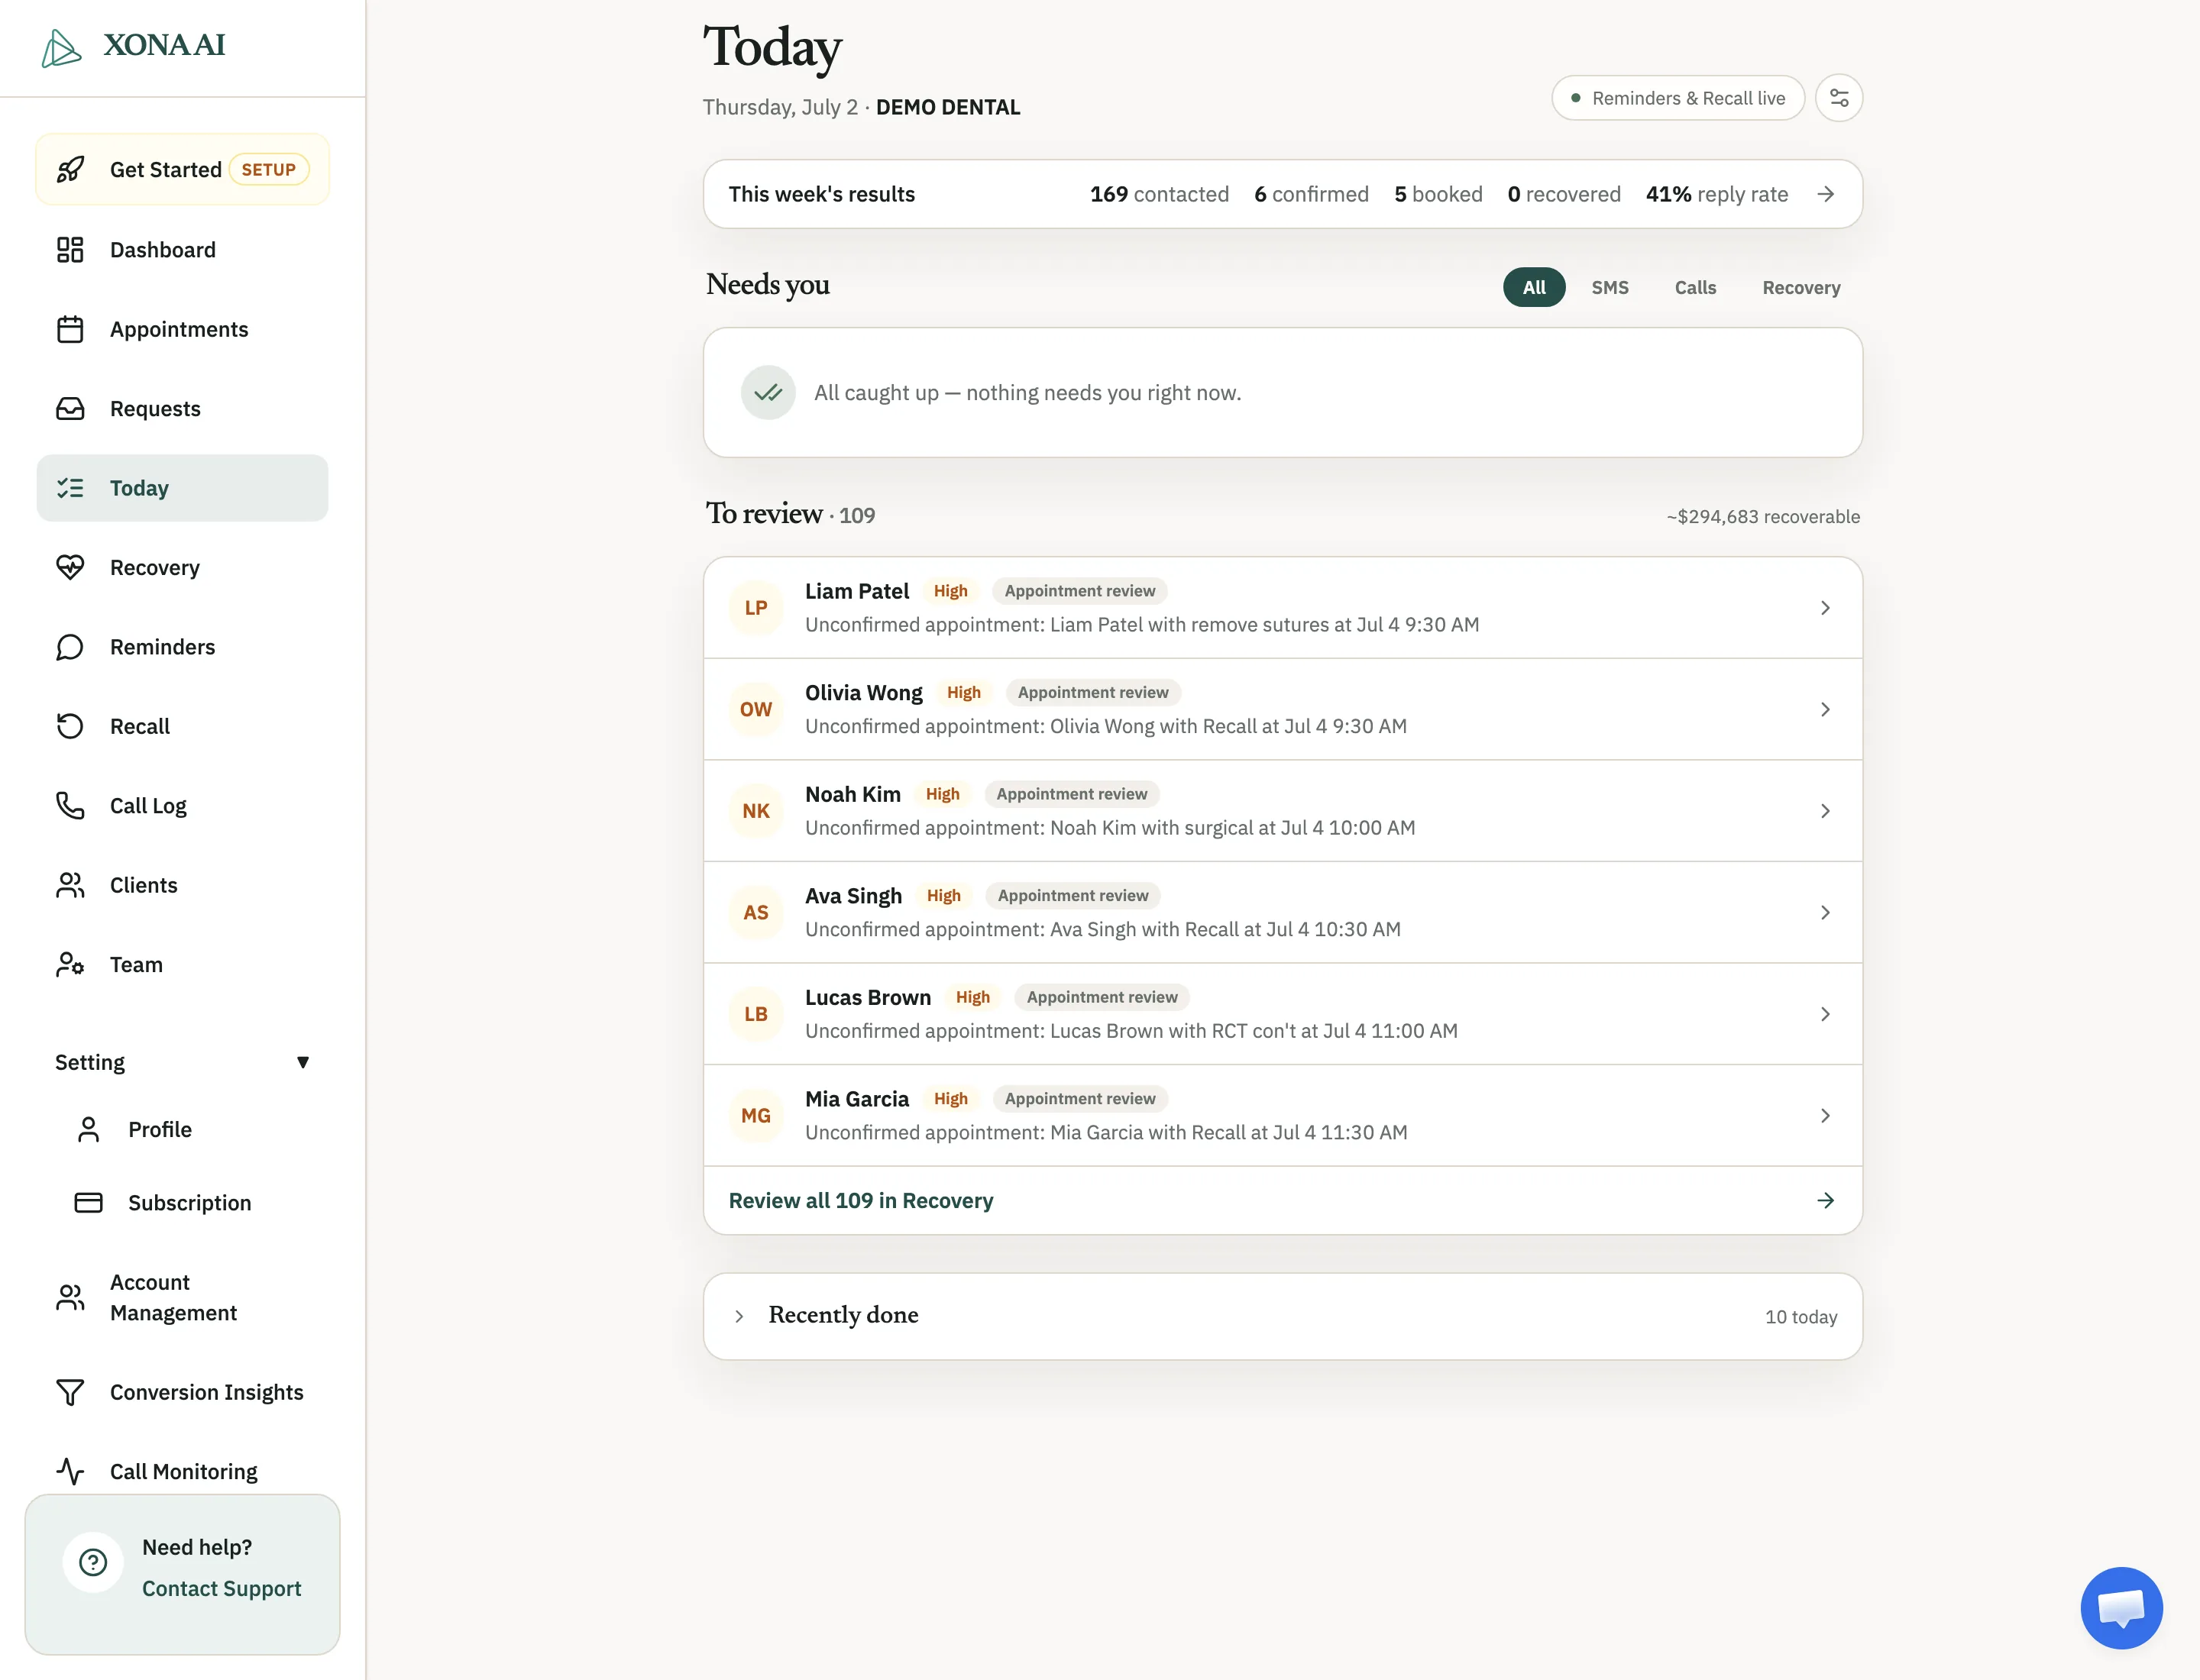Open Reminders in the sidebar
The image size is (2200, 1680).
(182, 647)
